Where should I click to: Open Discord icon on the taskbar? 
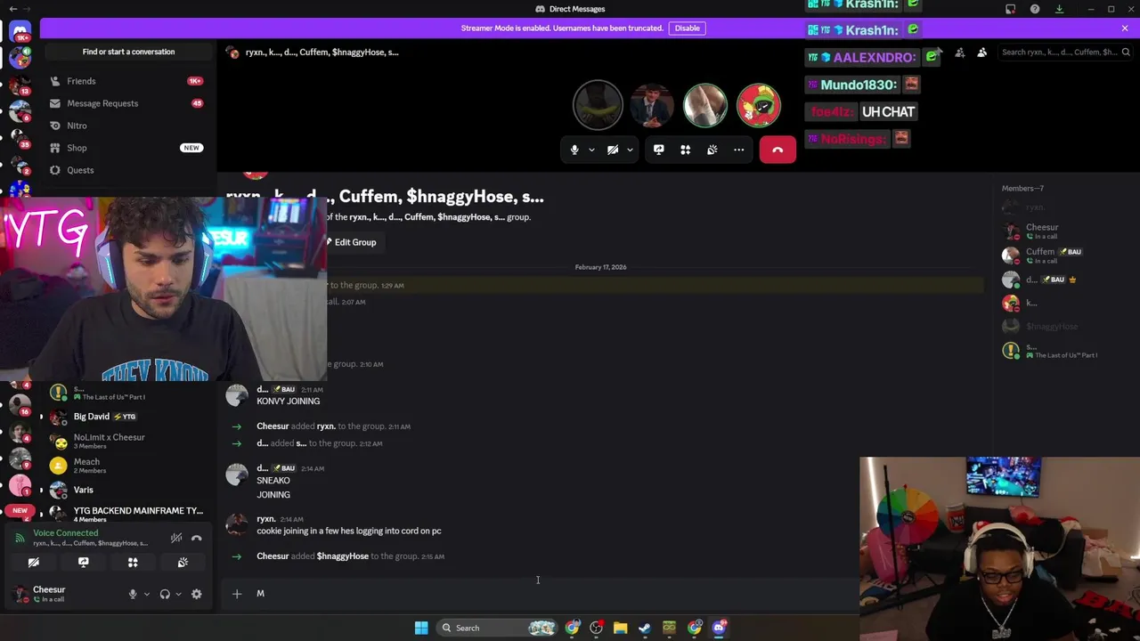(x=719, y=628)
